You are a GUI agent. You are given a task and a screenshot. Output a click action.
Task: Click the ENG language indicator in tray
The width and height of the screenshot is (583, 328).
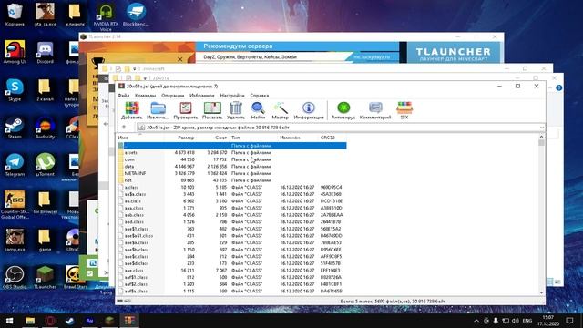527,321
